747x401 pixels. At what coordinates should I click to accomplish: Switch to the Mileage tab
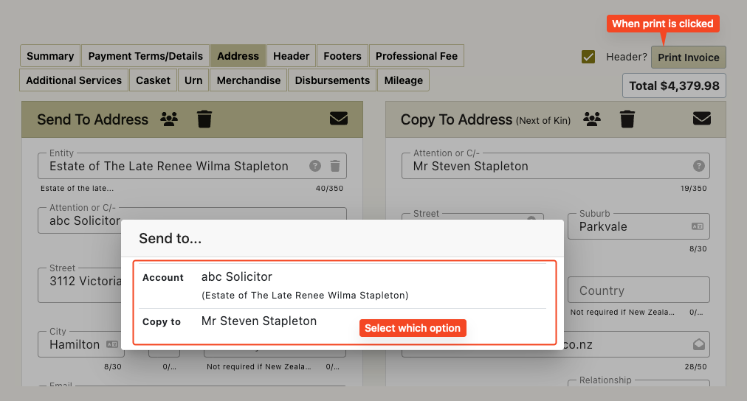coord(404,80)
